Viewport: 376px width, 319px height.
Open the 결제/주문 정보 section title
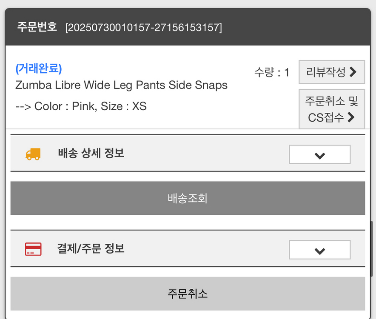click(x=91, y=248)
